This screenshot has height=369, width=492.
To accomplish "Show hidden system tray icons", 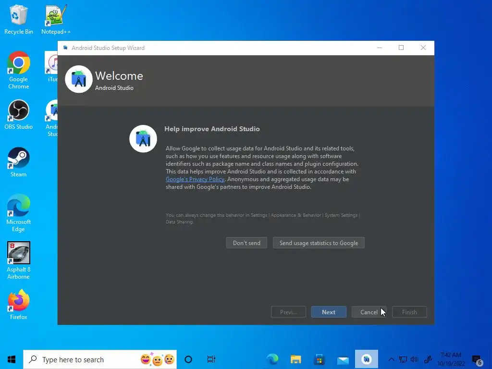I will tap(391, 359).
